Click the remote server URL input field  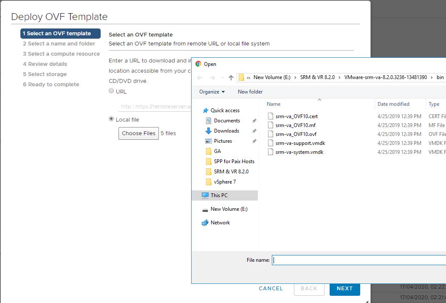tap(155, 106)
